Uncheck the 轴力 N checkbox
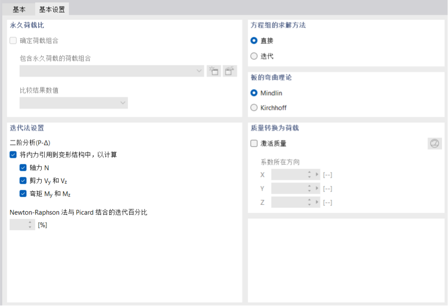Viewport: 448px width, 306px height. [23, 168]
